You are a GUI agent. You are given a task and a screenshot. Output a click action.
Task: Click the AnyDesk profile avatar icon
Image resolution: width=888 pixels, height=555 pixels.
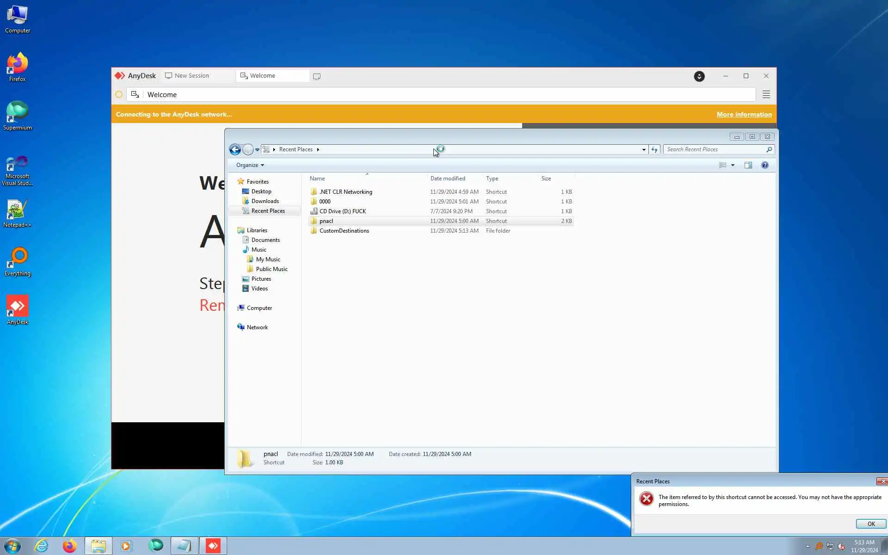tap(699, 76)
